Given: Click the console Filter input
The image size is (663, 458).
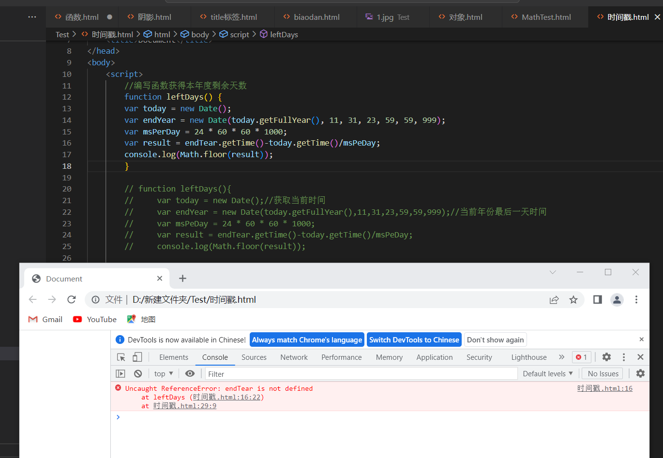Looking at the screenshot, I should 361,374.
